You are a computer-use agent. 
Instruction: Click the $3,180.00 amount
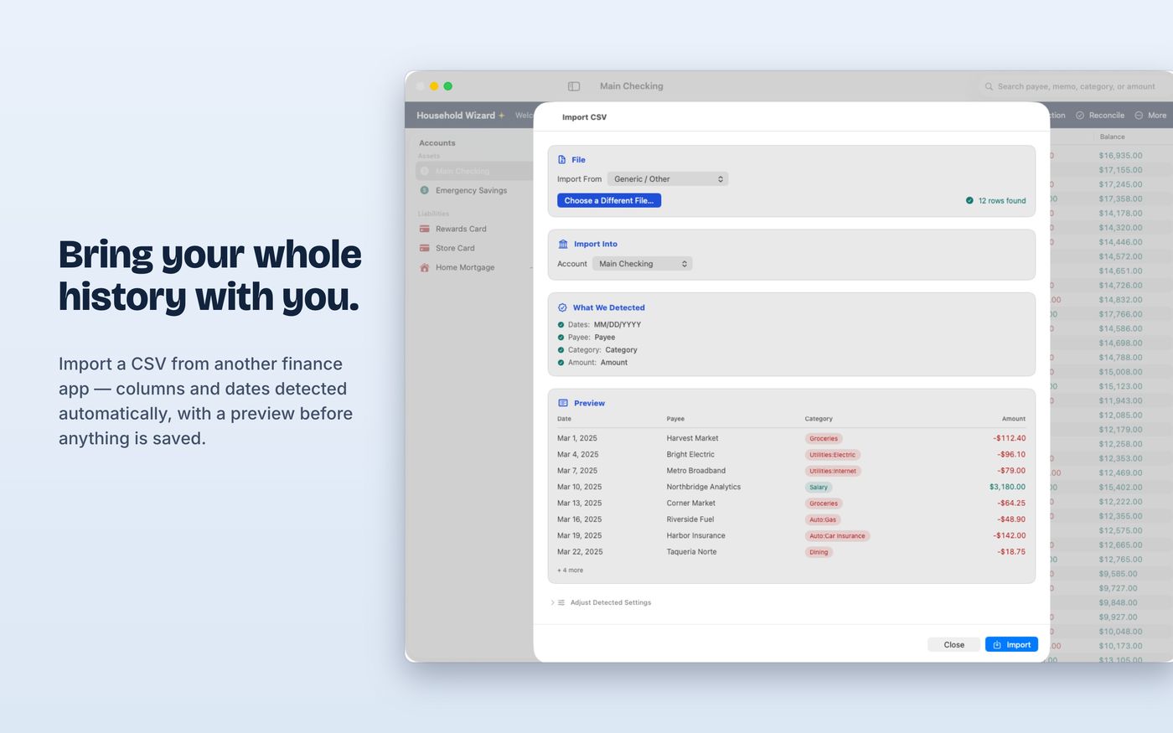1007,487
